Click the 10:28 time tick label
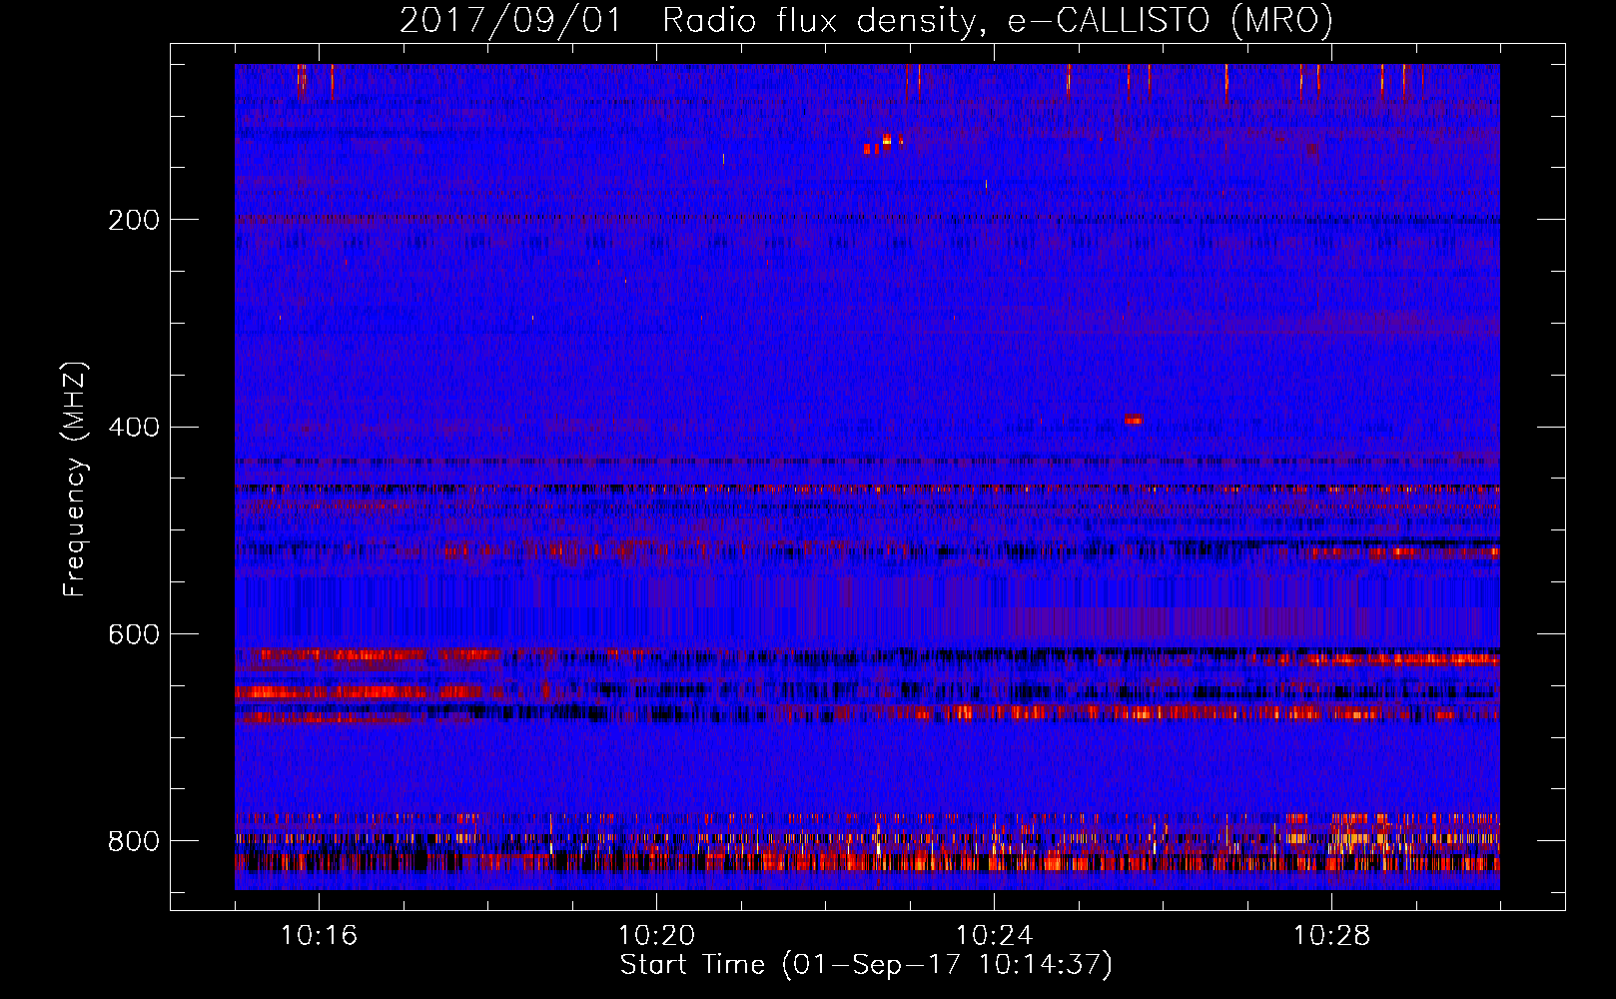Viewport: 1616px width, 999px height. [1331, 936]
